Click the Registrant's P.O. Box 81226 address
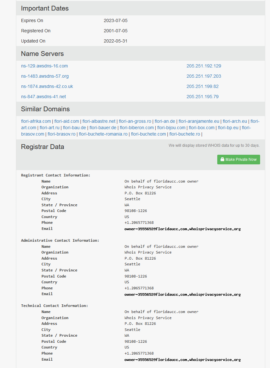 pos(140,193)
